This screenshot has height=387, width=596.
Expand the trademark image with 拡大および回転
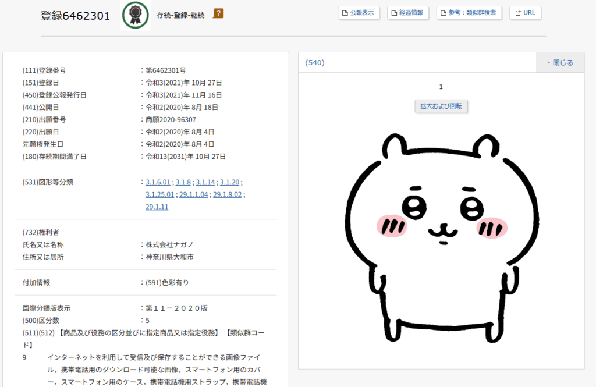pos(441,106)
